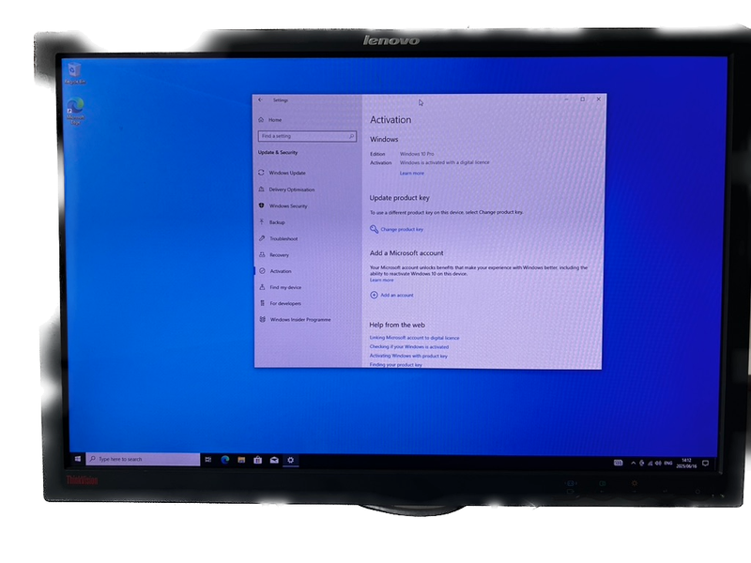Click the plus icon beside Add an account

(x=374, y=295)
